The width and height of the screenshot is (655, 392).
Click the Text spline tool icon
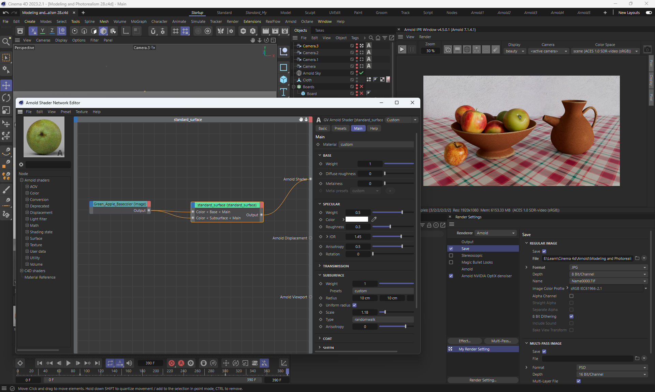point(283,92)
